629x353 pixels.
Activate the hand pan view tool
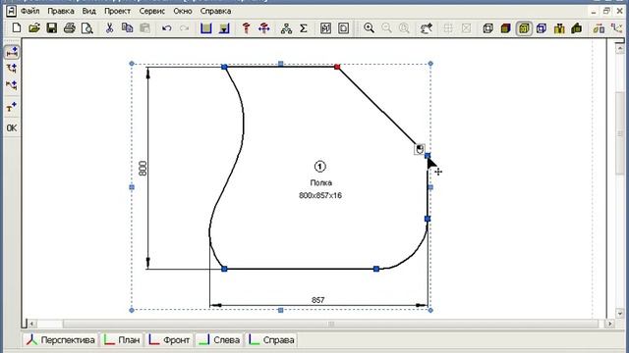point(426,28)
